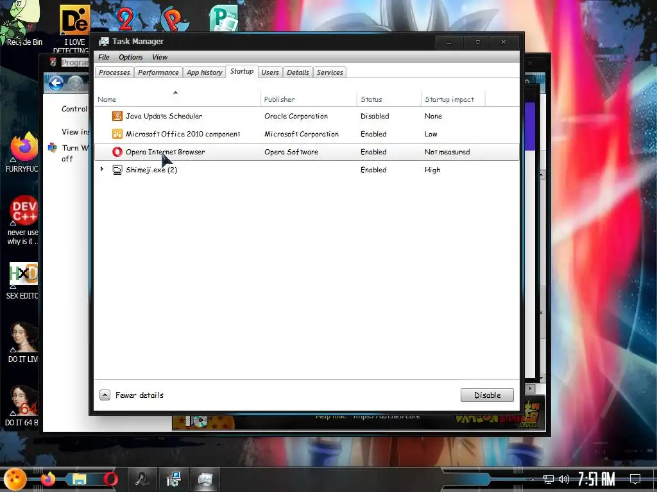This screenshot has height=492, width=657.
Task: Go back in the Control Panel window
Action: coord(56,83)
